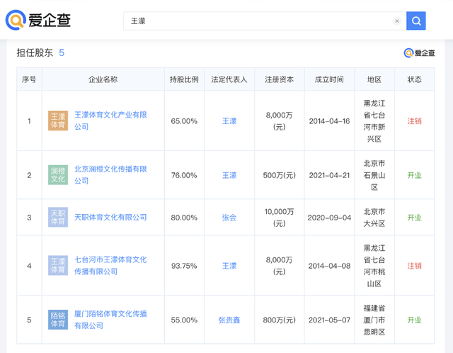Select the 北京市大兴区 region cell

point(374,218)
